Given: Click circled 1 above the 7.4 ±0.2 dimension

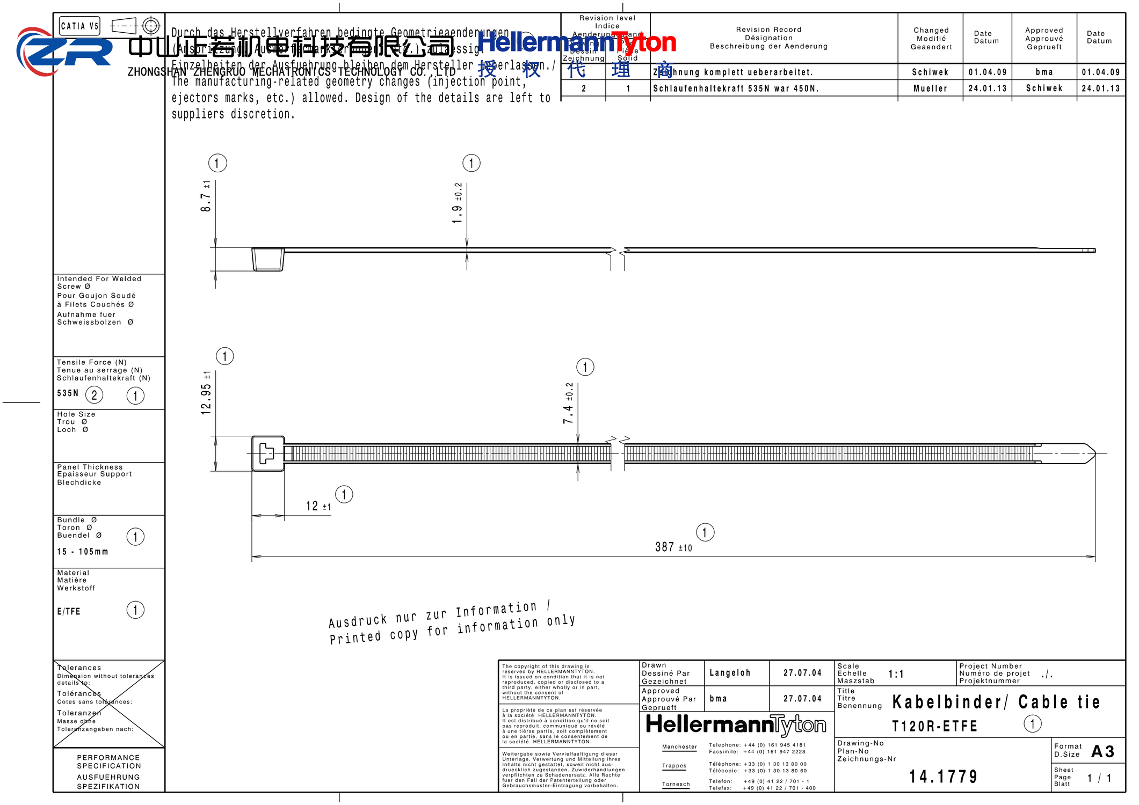Looking at the screenshot, I should click(x=585, y=367).
